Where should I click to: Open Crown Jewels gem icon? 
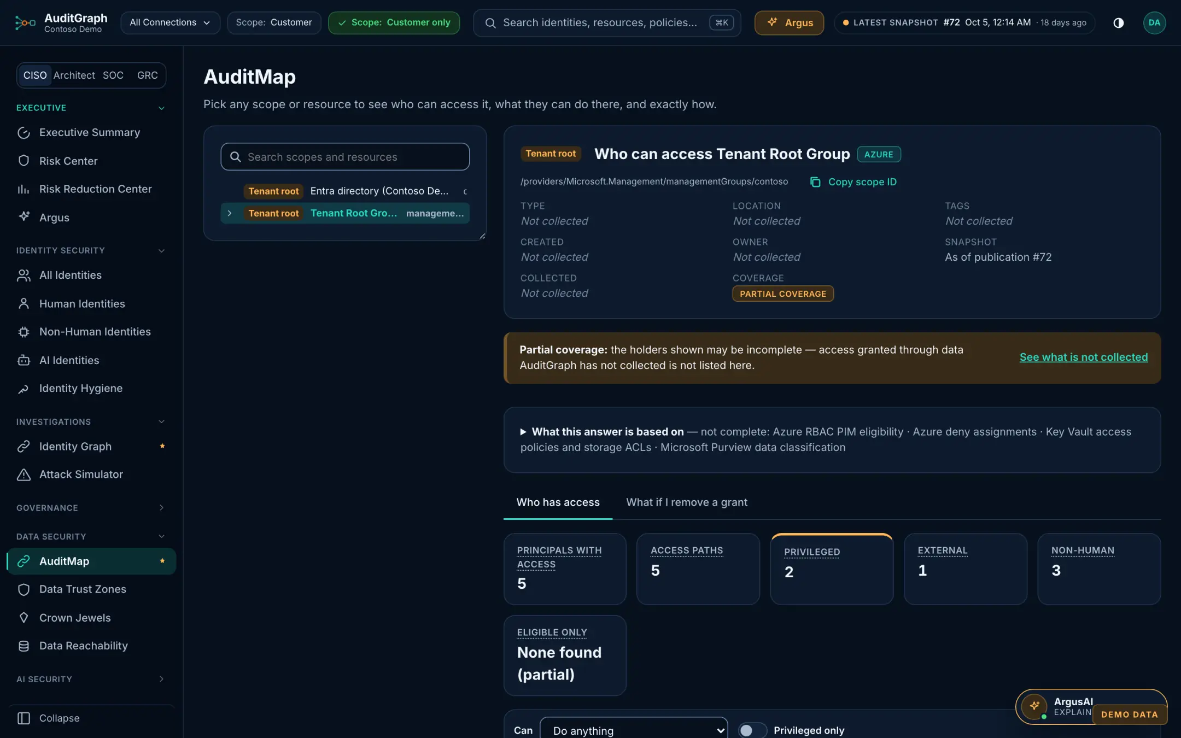point(24,618)
